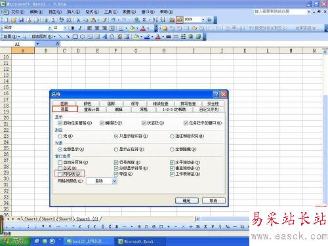
Task: Open the 绘图 drawing menu dropdown
Action: coord(12,37)
